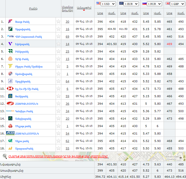186x179 pixels.
Task: Toggle the favorite star in row 4
Action: [x=58, y=44]
